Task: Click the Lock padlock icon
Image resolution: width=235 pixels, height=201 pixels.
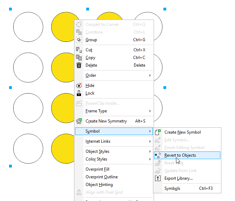Action: point(79,93)
